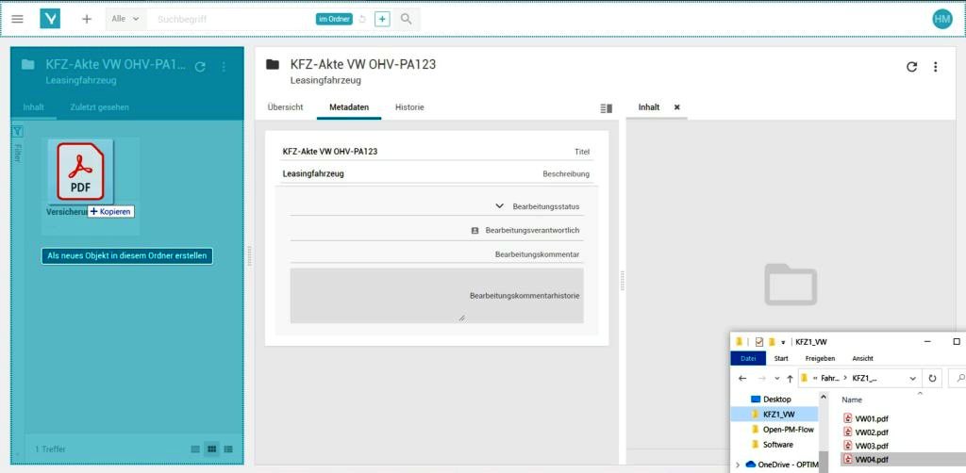Refresh the Explorer folder view

tap(932, 379)
